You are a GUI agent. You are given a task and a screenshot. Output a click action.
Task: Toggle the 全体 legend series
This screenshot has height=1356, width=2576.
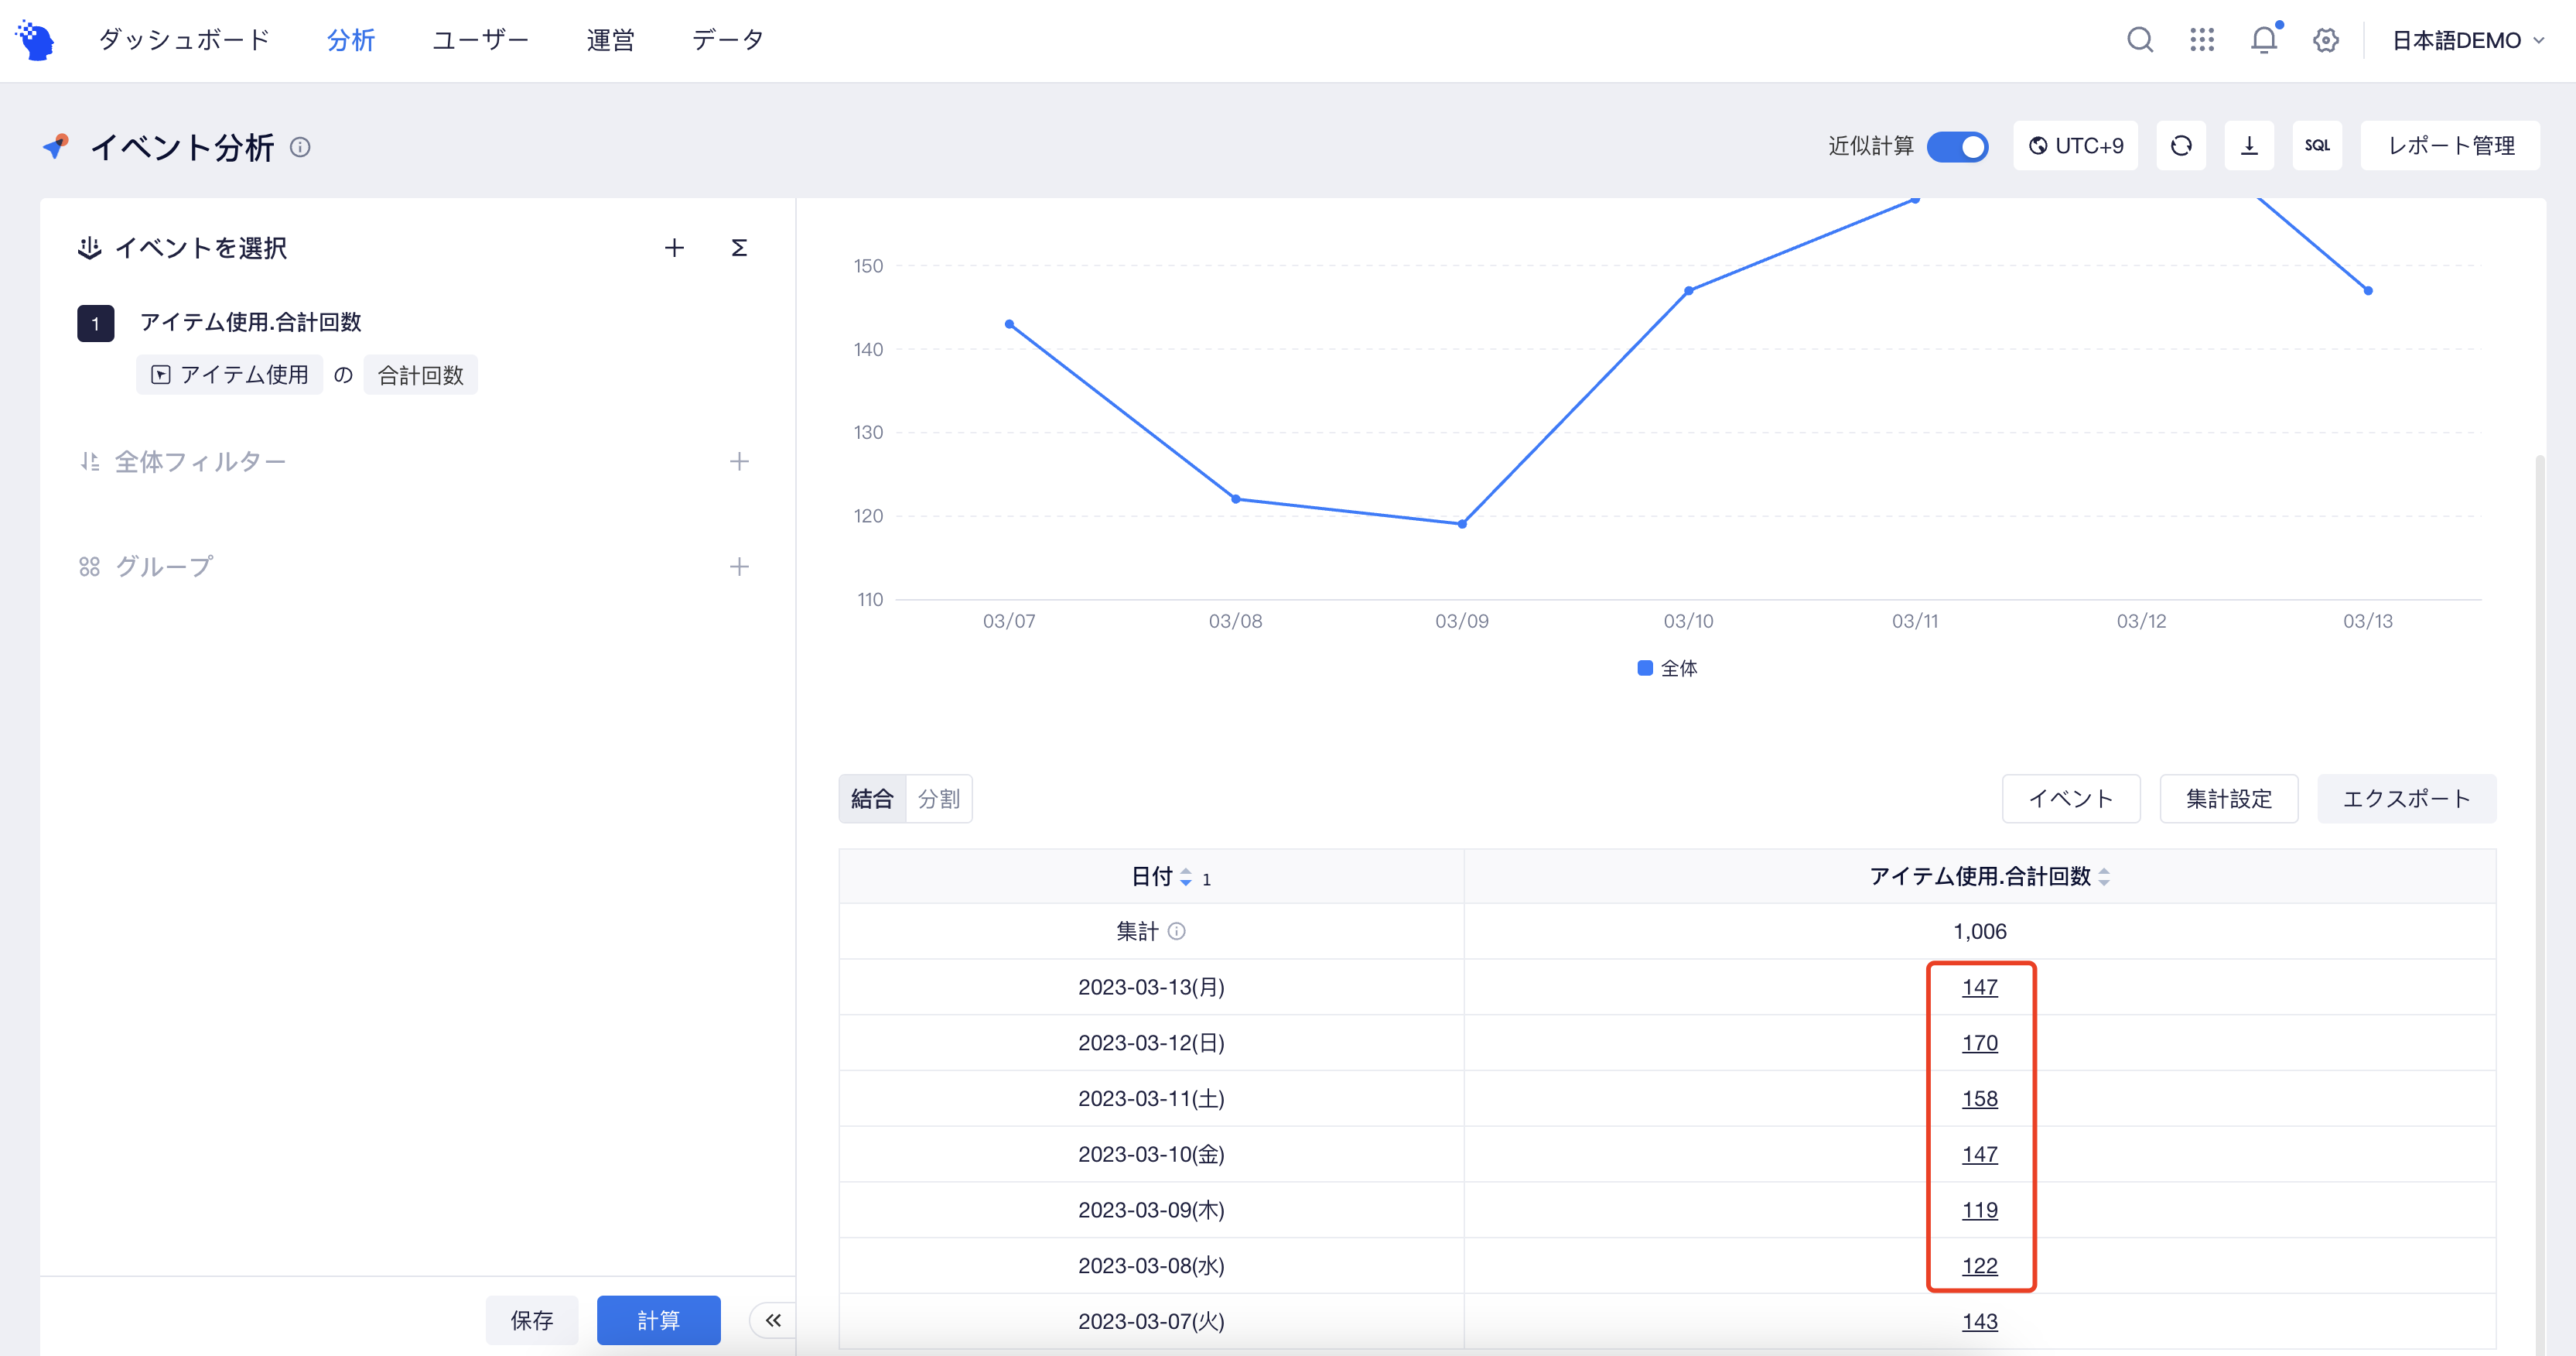click(1668, 669)
